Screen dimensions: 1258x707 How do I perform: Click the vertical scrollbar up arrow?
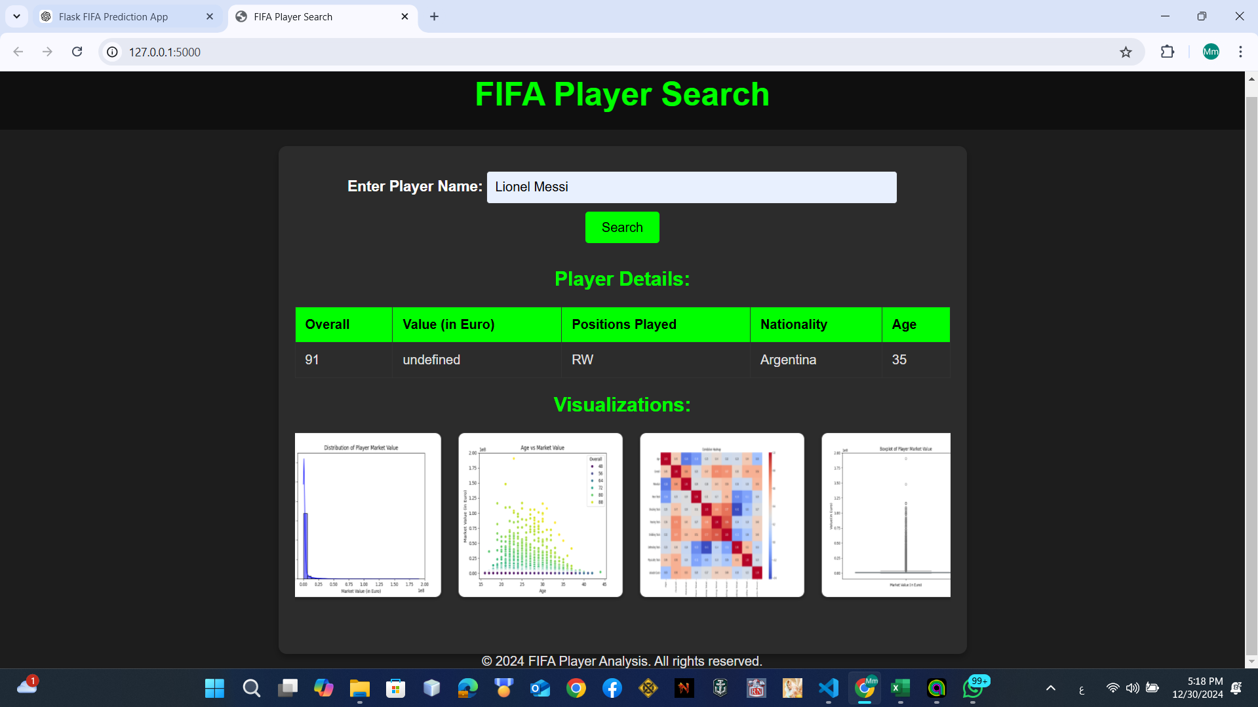pos(1251,79)
